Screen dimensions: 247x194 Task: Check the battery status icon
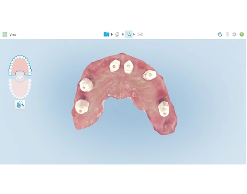tap(227, 34)
